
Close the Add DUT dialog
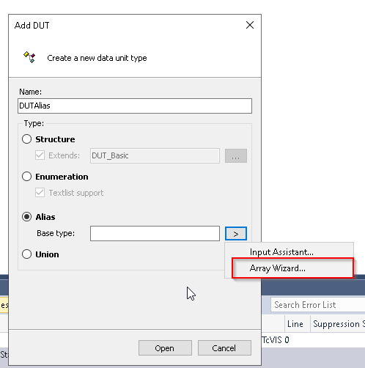pyautogui.click(x=250, y=25)
